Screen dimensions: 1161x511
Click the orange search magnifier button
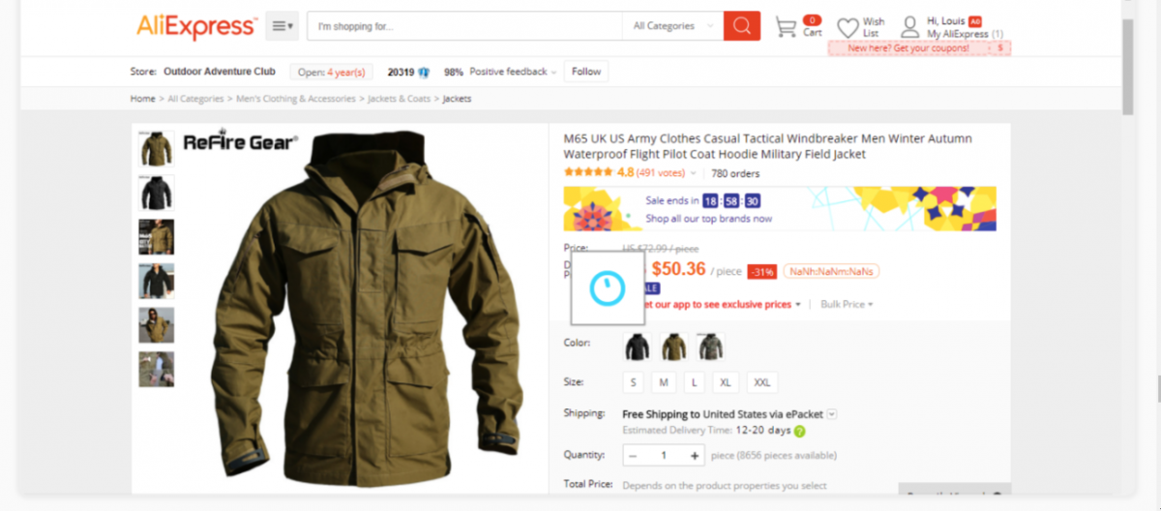pyautogui.click(x=742, y=26)
